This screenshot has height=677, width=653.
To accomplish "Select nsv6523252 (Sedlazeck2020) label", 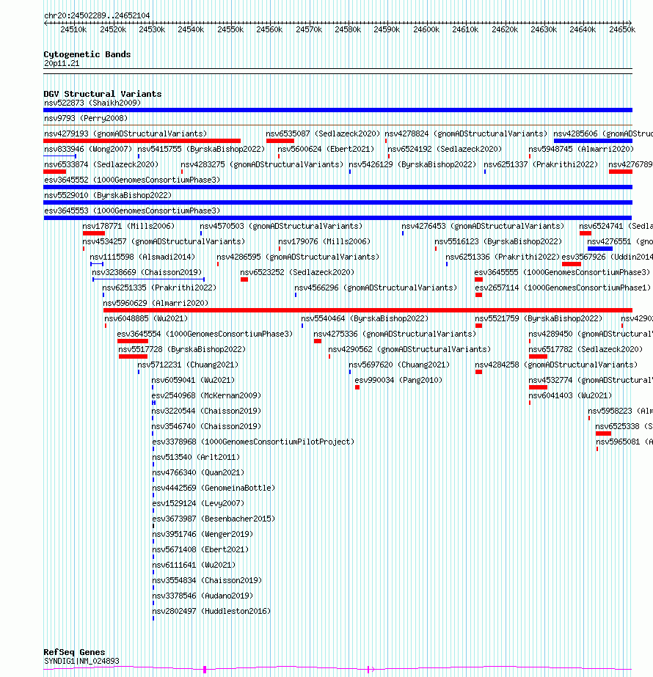I will [297, 272].
